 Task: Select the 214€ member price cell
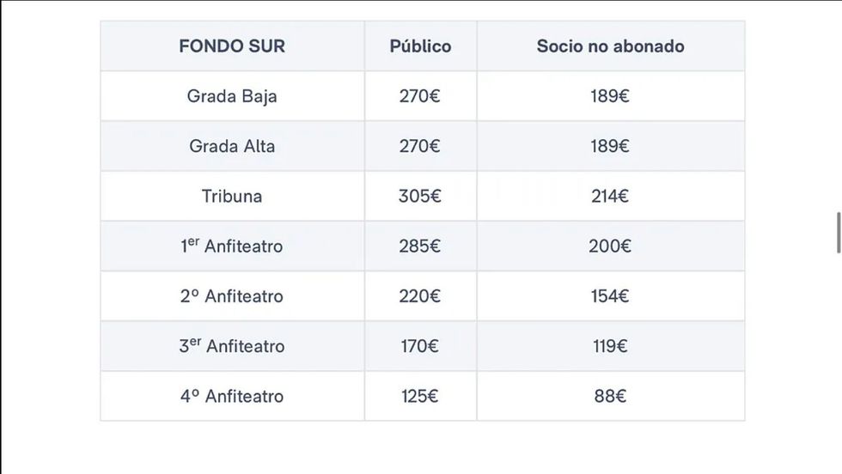610,196
